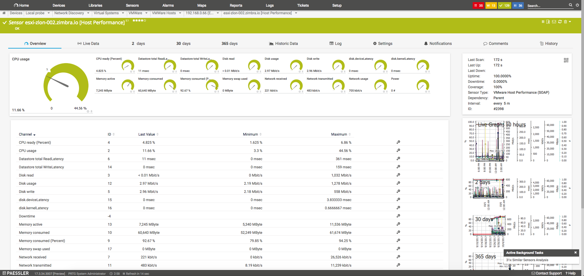Expand the Network Discovery breadcrumb dropdown

click(88, 13)
